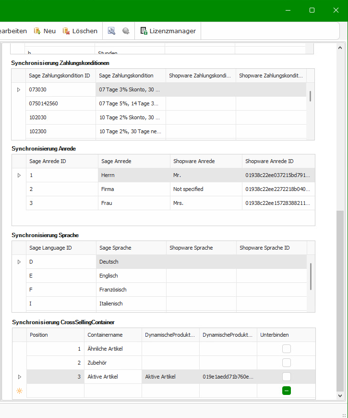Click the Shopware Sprache column header

(x=201, y=248)
